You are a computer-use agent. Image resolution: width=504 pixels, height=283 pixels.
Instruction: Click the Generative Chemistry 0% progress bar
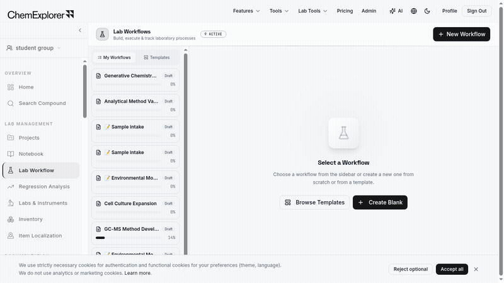pos(129,84)
